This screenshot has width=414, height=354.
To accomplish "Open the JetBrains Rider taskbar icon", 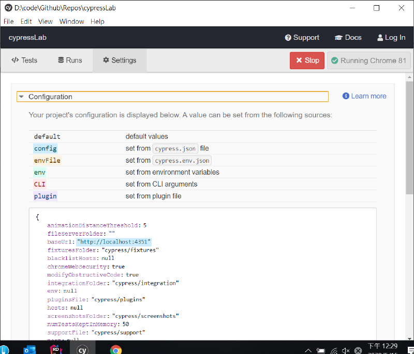I will tap(55, 349).
